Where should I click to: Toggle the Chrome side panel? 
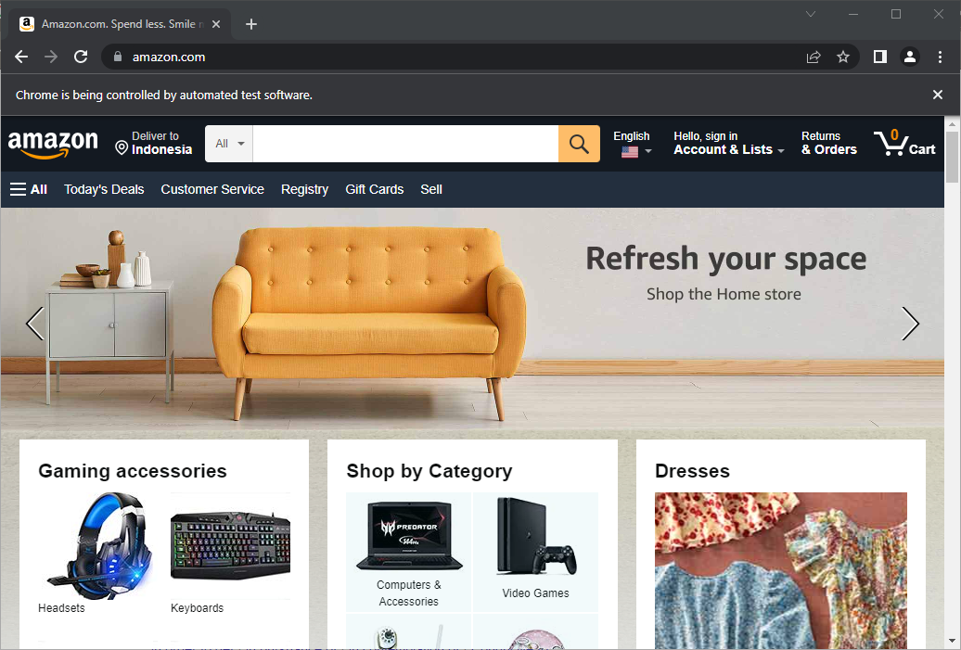[880, 57]
